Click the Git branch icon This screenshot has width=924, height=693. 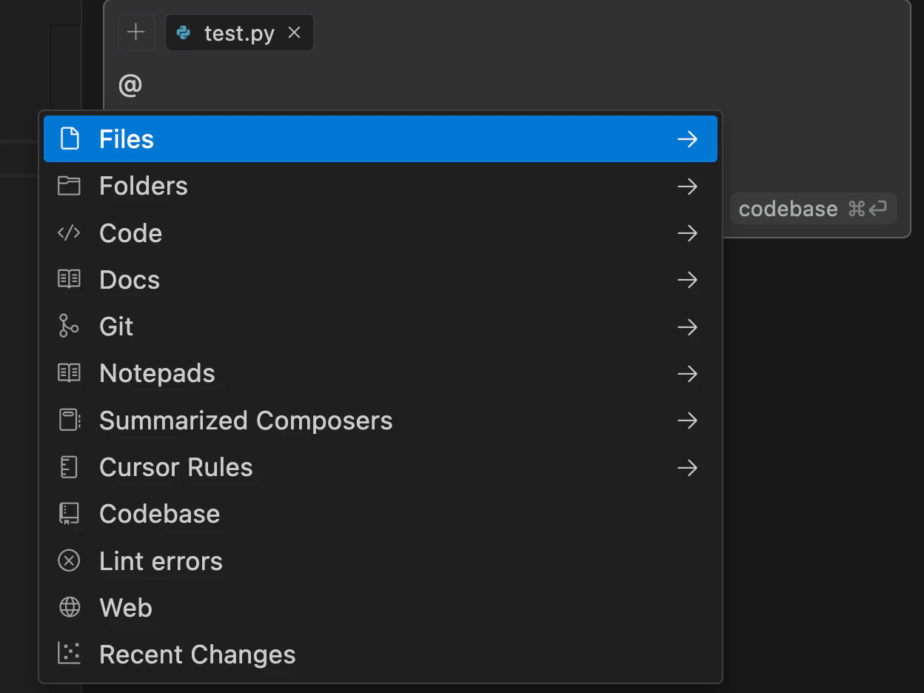tap(69, 327)
